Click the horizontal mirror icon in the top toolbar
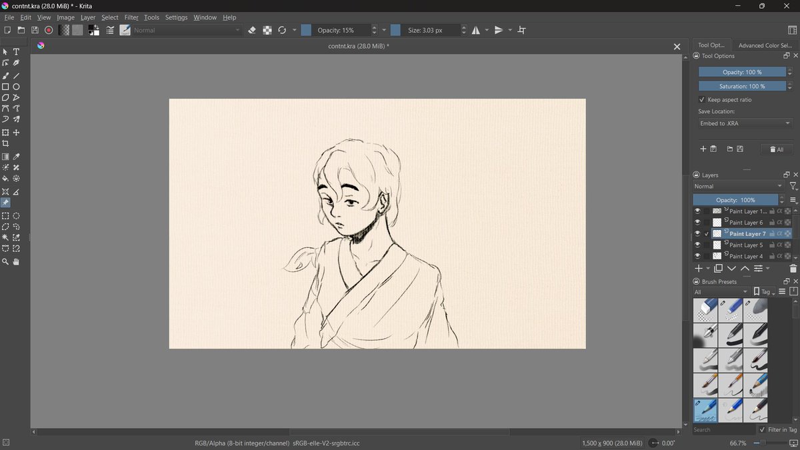 pyautogui.click(x=477, y=30)
